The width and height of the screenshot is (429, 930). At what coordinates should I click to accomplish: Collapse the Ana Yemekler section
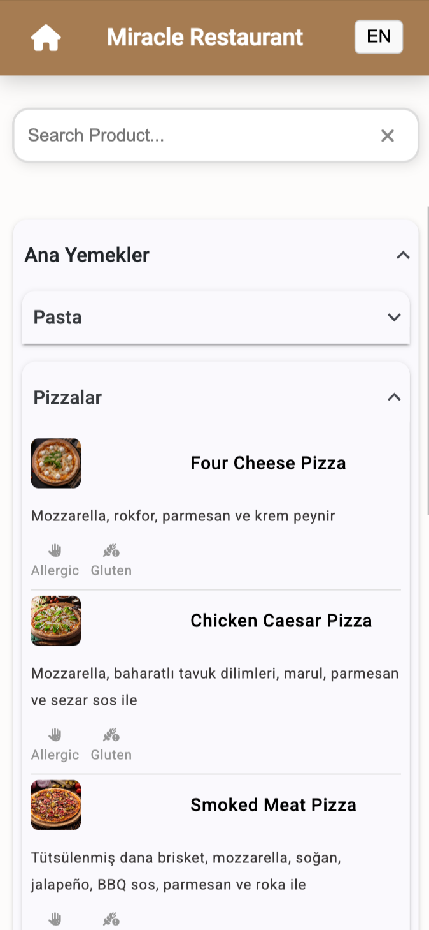402,255
